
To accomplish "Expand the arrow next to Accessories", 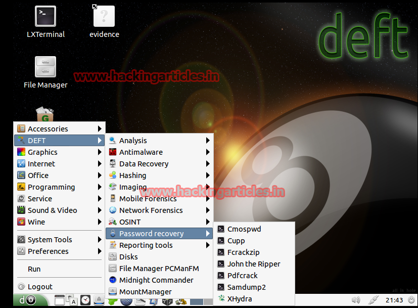I will click(100, 129).
